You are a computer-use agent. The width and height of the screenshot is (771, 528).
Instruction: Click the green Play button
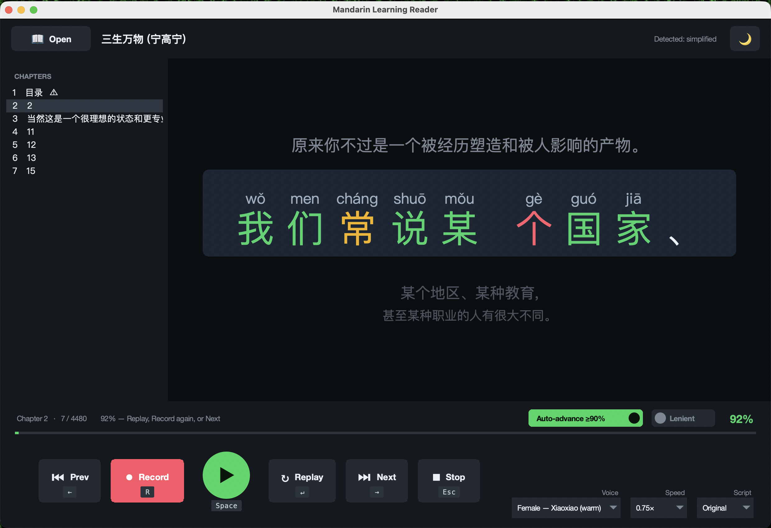click(x=226, y=475)
